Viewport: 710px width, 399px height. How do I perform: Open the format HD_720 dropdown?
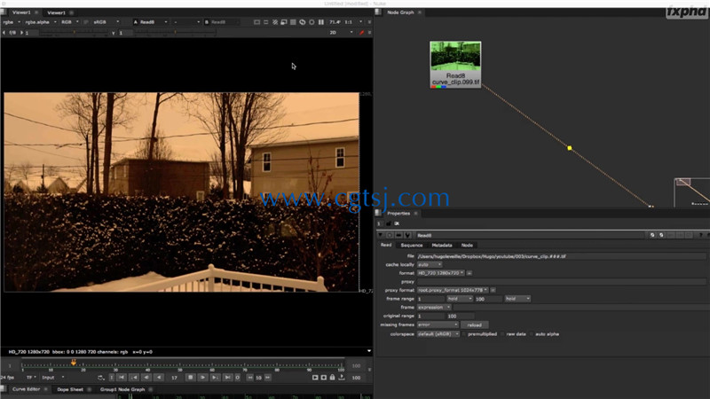440,273
